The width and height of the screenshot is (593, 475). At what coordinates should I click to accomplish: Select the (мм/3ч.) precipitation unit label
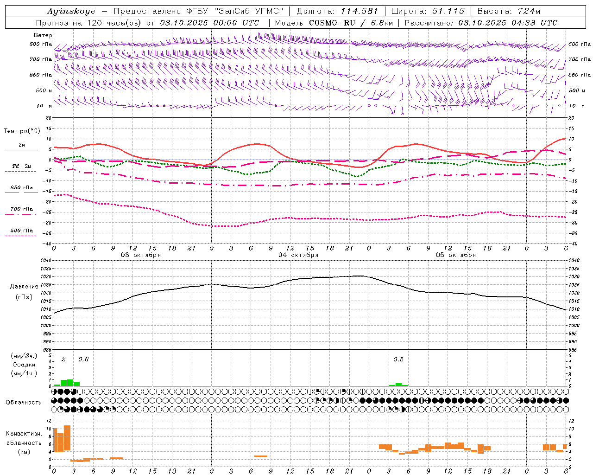point(23,356)
